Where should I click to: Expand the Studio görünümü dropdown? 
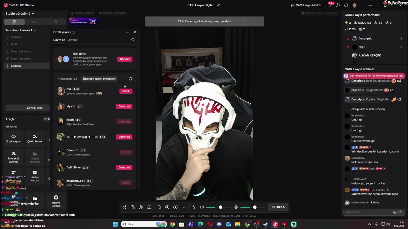point(20,14)
